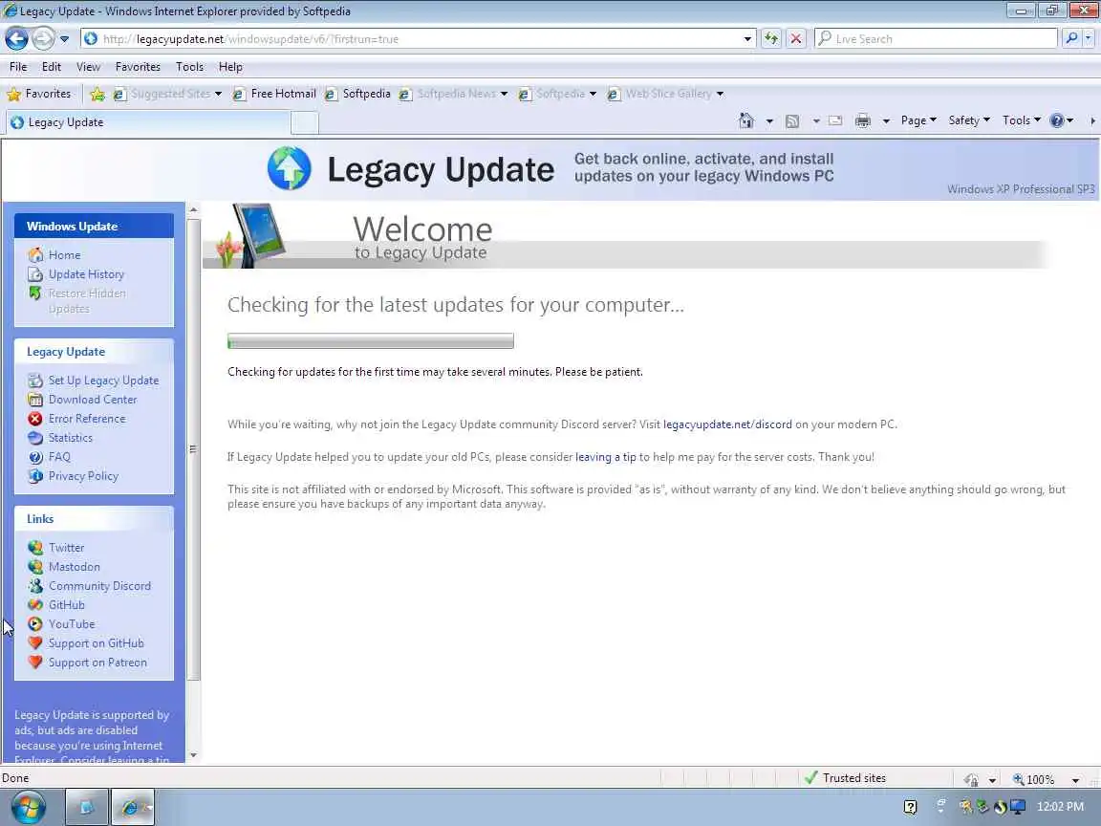
Task: Open the Community Discord sidebar link
Action: (99, 586)
